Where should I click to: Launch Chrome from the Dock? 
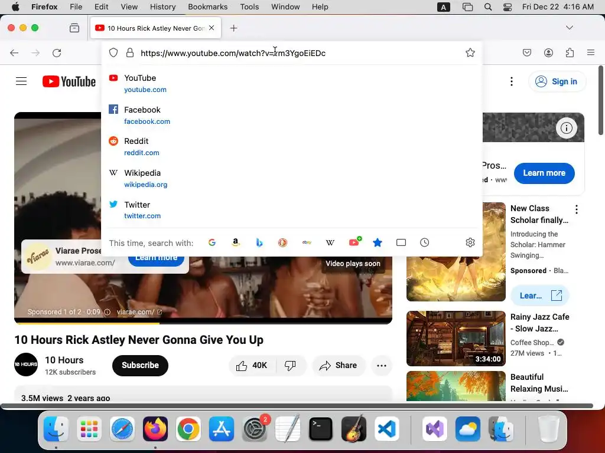188,429
